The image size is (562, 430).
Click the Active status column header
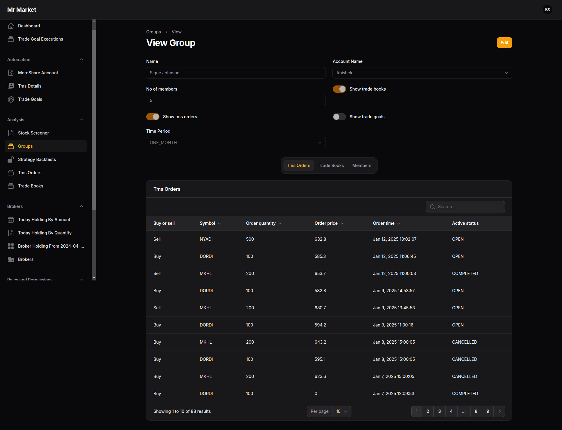tap(465, 223)
